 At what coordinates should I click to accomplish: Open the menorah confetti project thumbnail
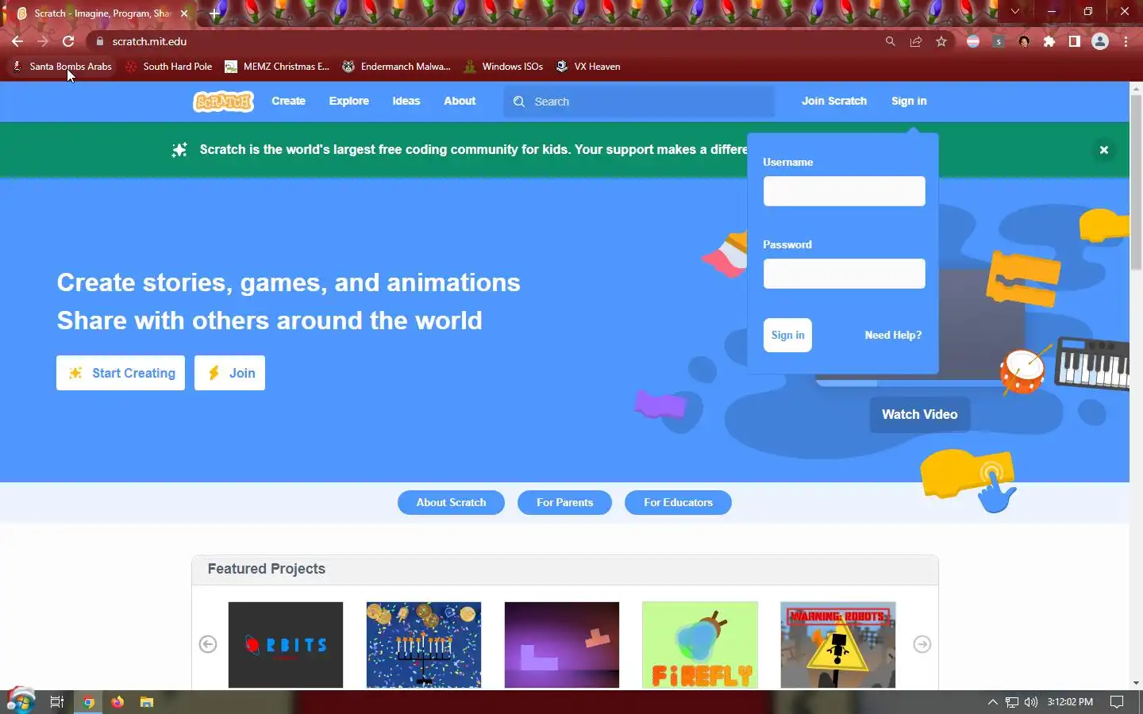[424, 644]
